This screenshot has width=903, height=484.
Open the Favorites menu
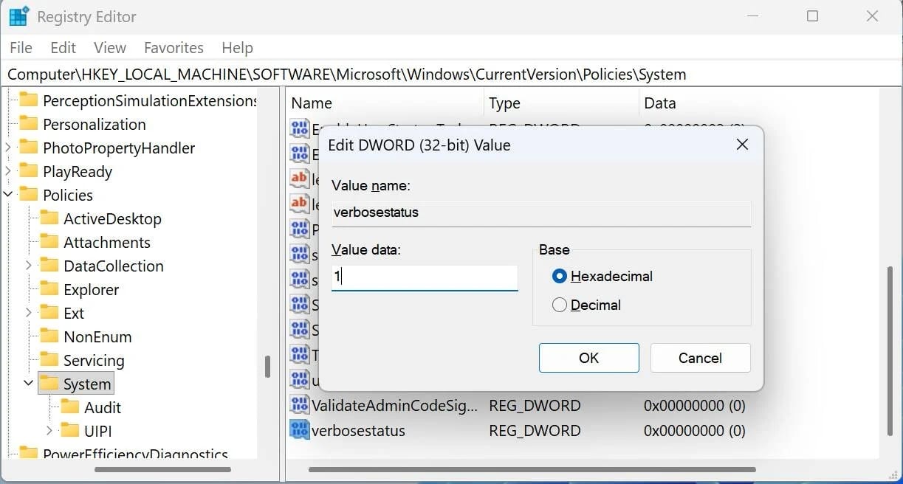point(174,47)
